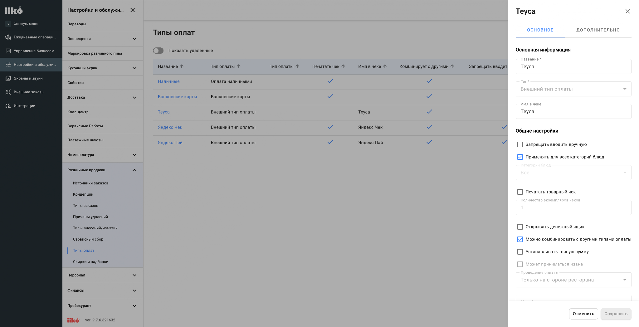Check Открывать денежный ящик checkbox
Screen dimensions: 639x327
(x=520, y=227)
